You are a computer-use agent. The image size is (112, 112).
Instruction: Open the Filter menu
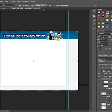click(13, 1)
